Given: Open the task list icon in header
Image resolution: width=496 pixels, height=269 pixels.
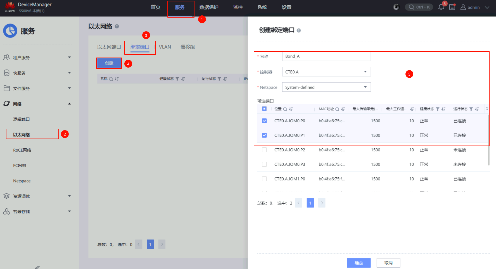Looking at the screenshot, I should (x=452, y=7).
